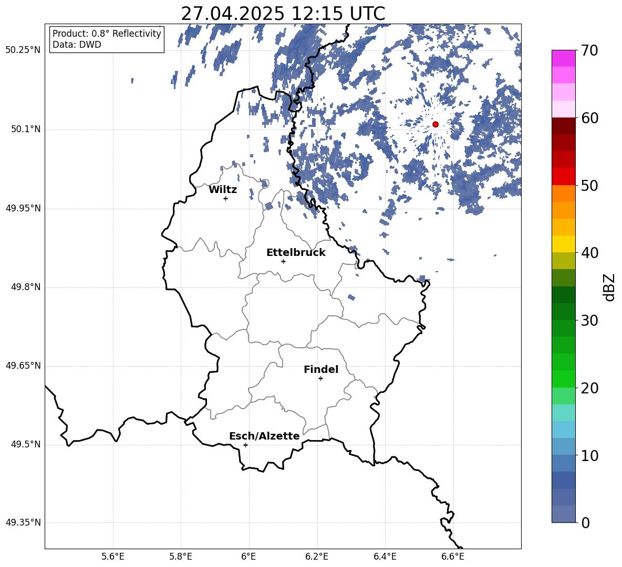Click the light blue colorbar segment above 10

[x=563, y=430]
